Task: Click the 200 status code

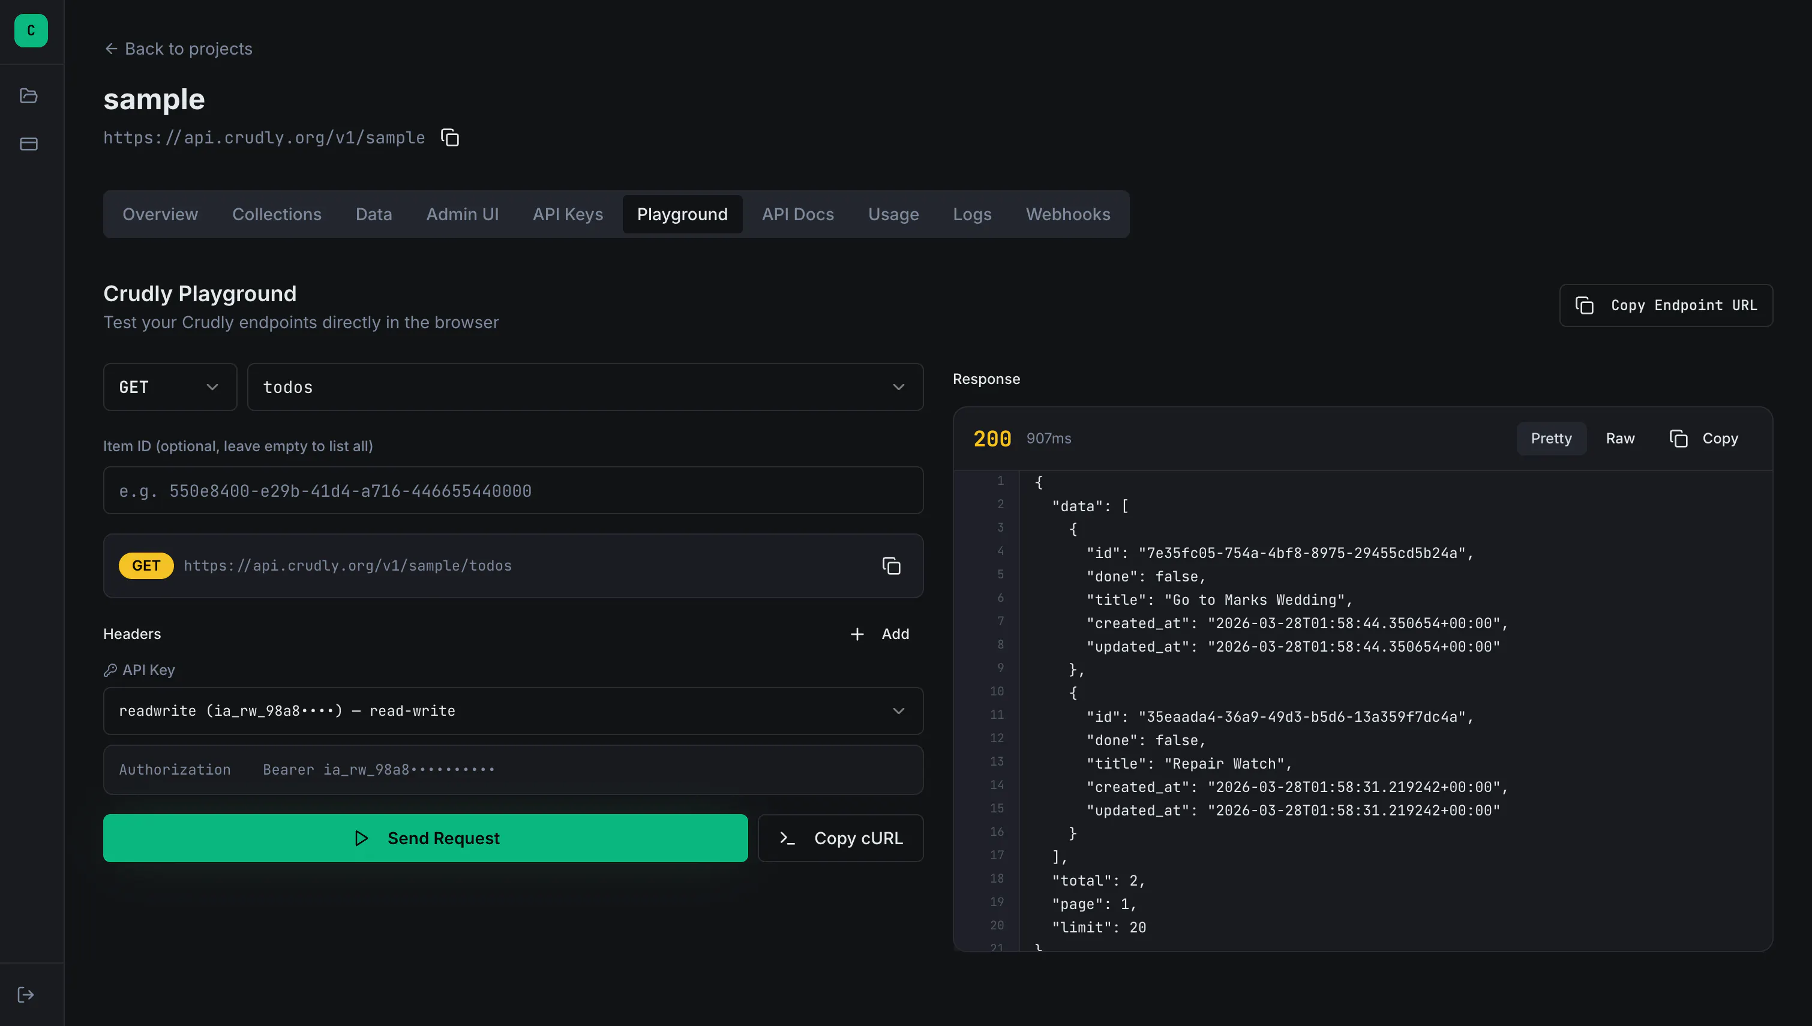Action: (992, 439)
